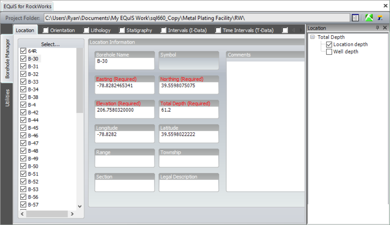Click into the Total Depth field
The image size is (390, 225).
(x=189, y=112)
